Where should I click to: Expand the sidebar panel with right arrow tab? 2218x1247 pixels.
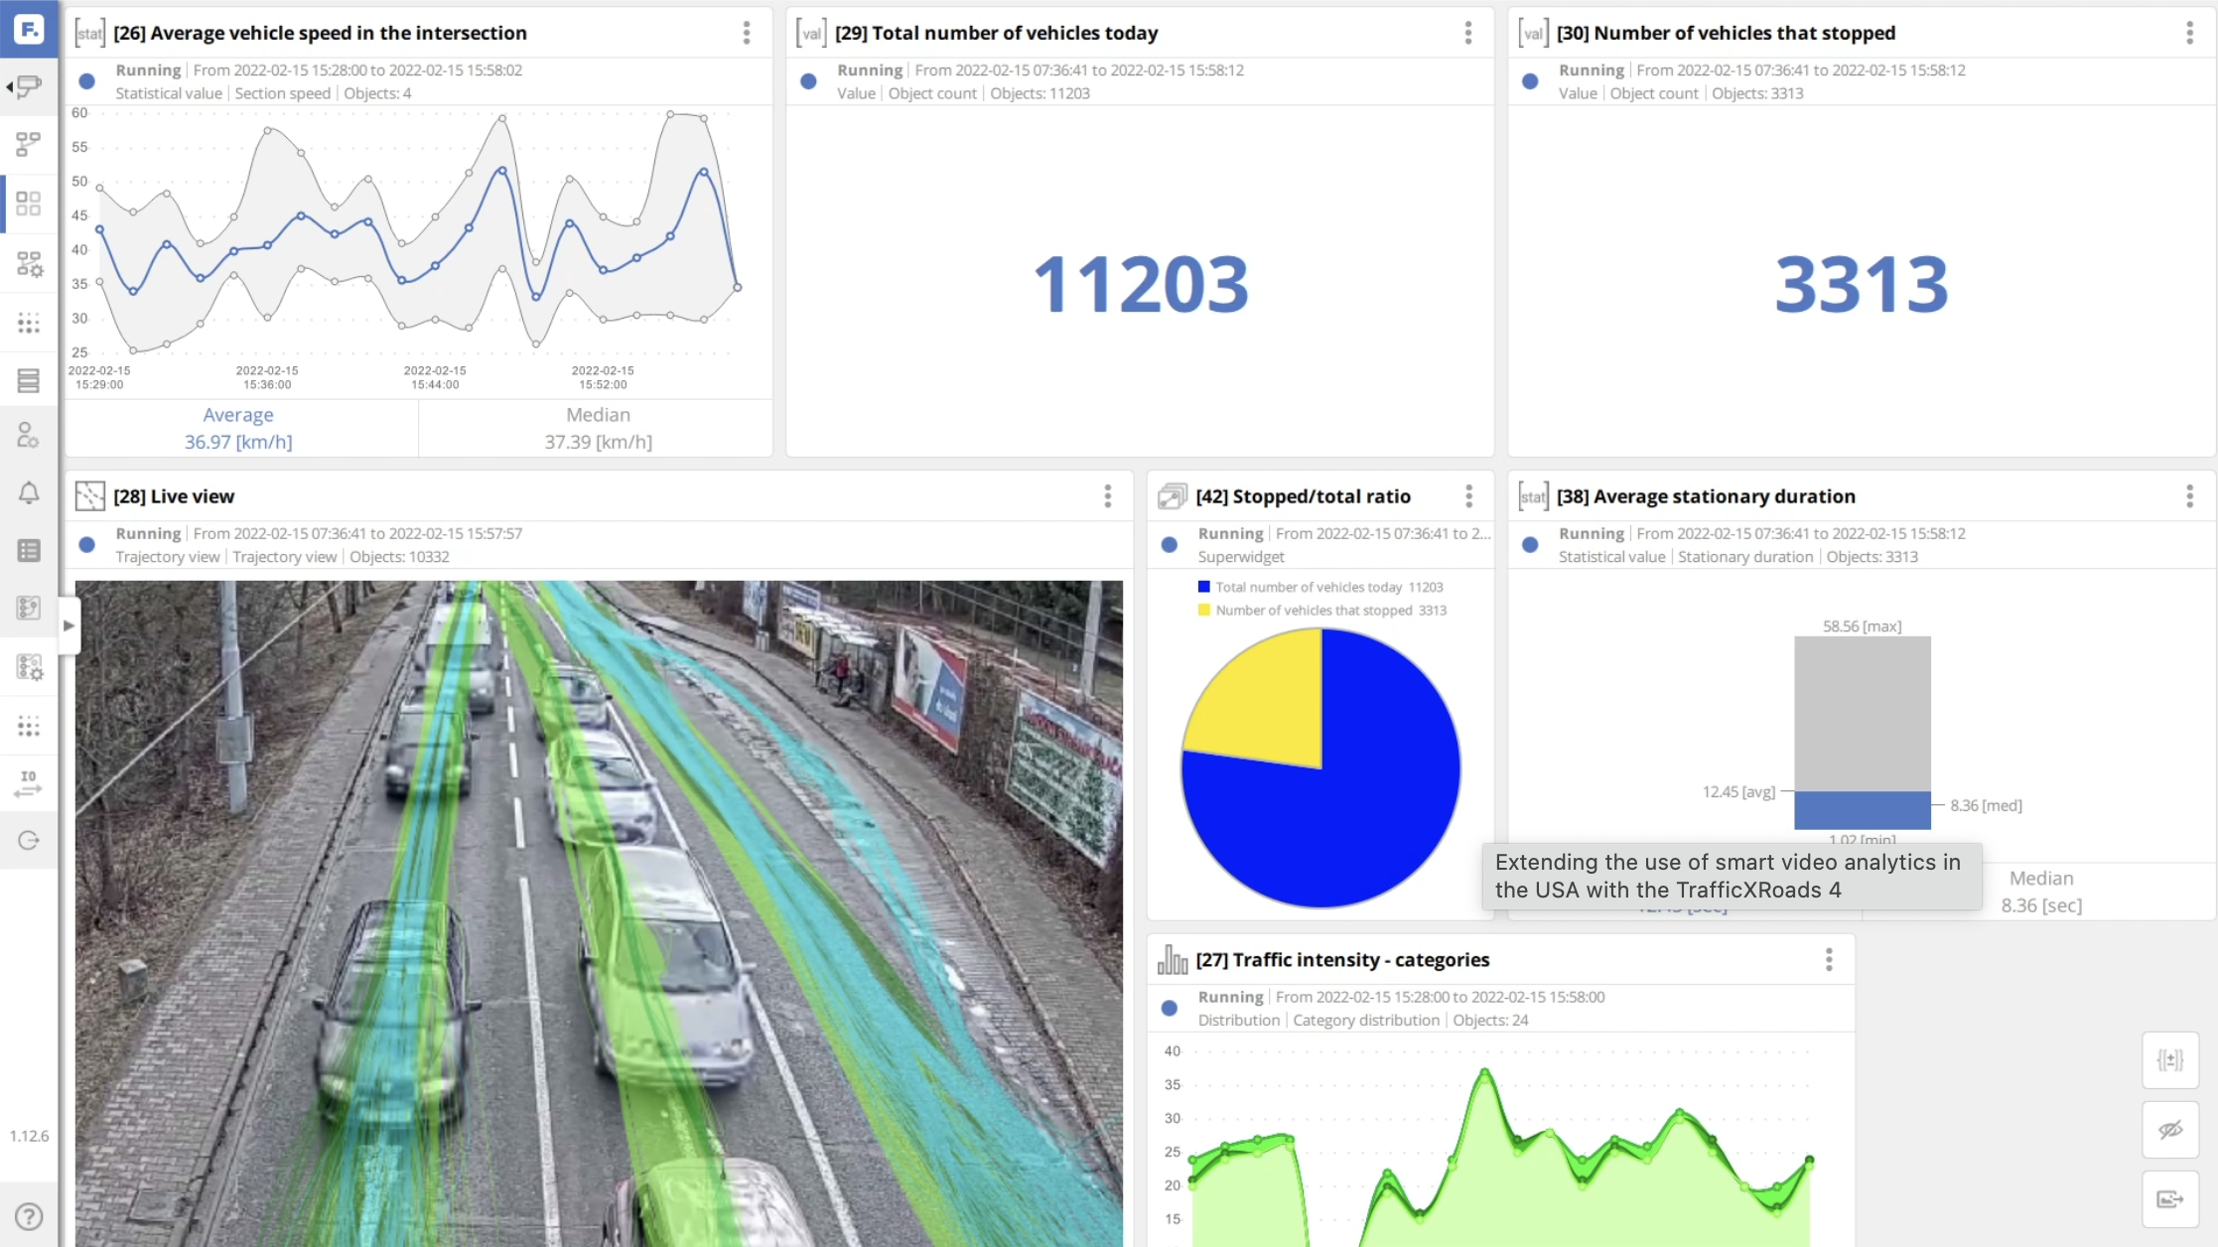pyautogui.click(x=69, y=625)
